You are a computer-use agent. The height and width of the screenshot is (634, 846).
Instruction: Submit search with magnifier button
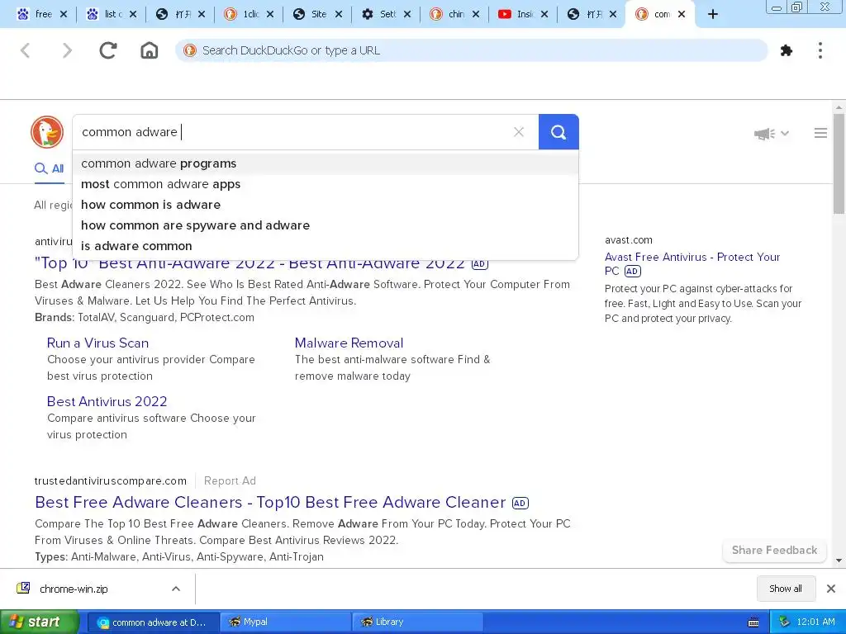click(x=558, y=132)
